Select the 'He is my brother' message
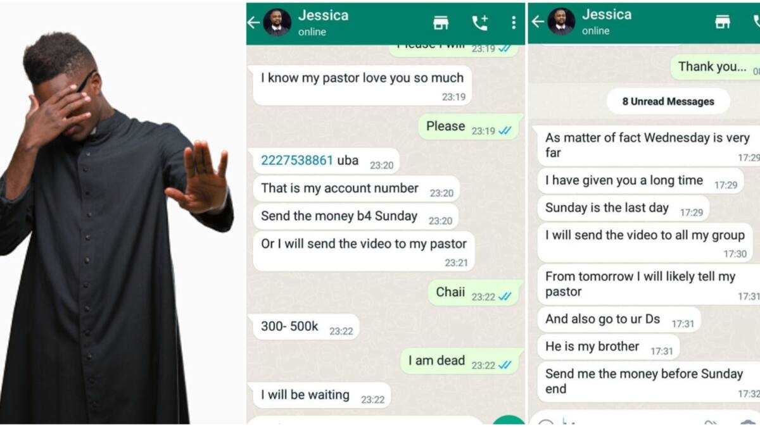The width and height of the screenshot is (760, 427). click(608, 347)
